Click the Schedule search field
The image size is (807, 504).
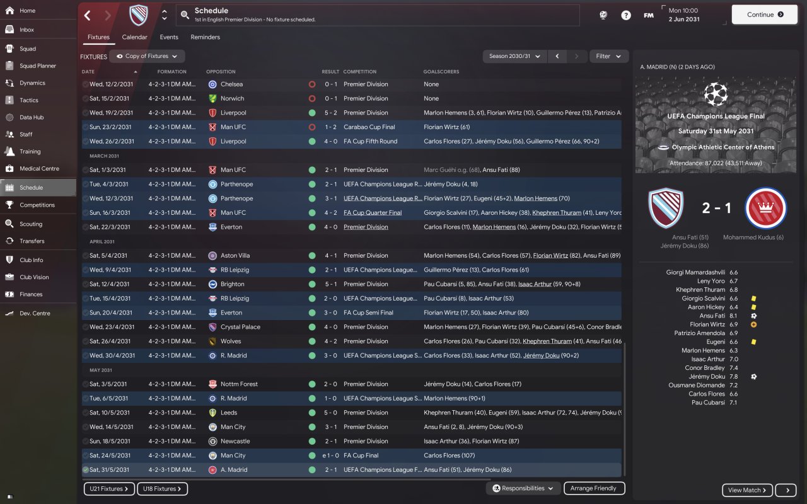coord(377,15)
